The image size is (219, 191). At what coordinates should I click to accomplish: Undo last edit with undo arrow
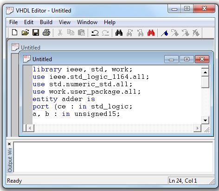coord(95,33)
